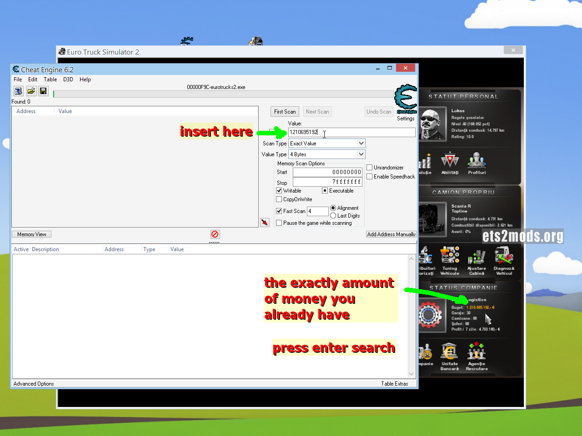Click the Address column header in results
The width and height of the screenshot is (582, 436).
pos(33,111)
